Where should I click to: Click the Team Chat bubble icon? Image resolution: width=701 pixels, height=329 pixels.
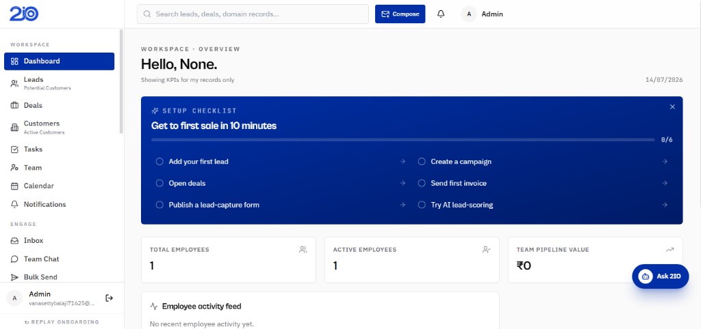[x=14, y=259]
